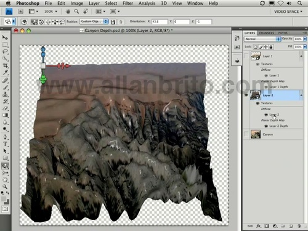Screen dimensions: 308x231
Task: Open the VIDEO SPACE workspace dropdown
Action: click(288, 12)
